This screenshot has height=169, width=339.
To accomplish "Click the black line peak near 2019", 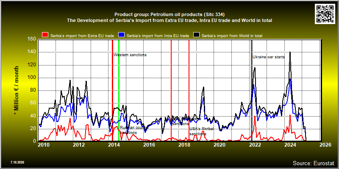I will (203, 87).
